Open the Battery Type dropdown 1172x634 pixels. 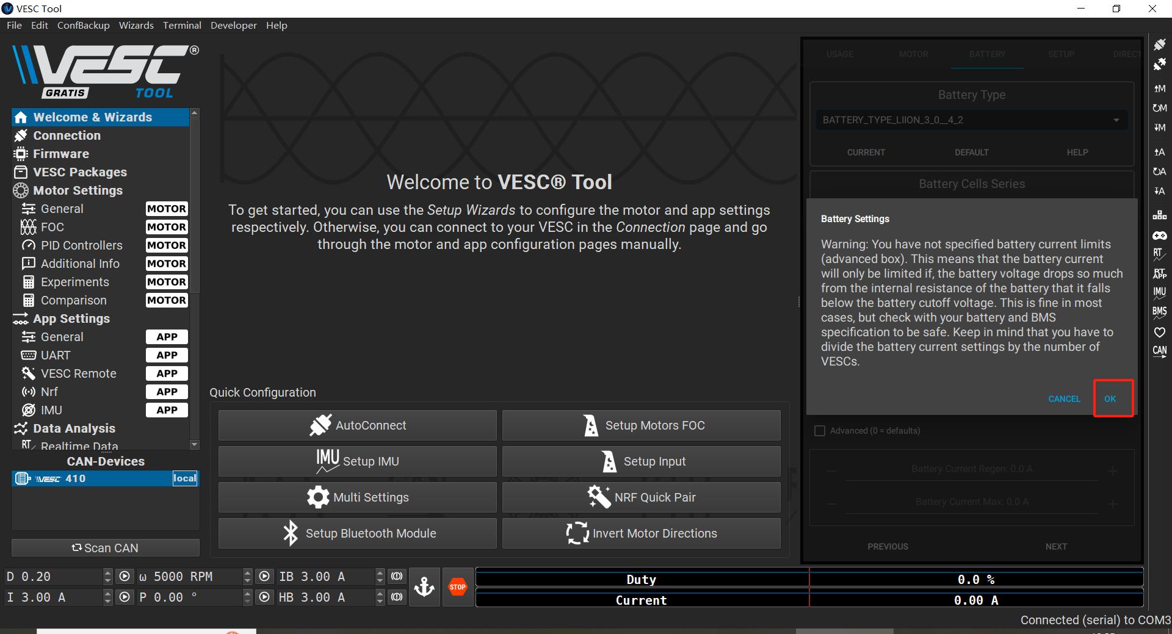971,120
